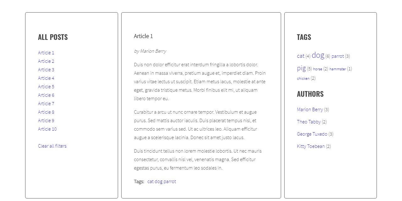Open Article 8 from the list
This screenshot has width=402, height=201.
pos(46,112)
